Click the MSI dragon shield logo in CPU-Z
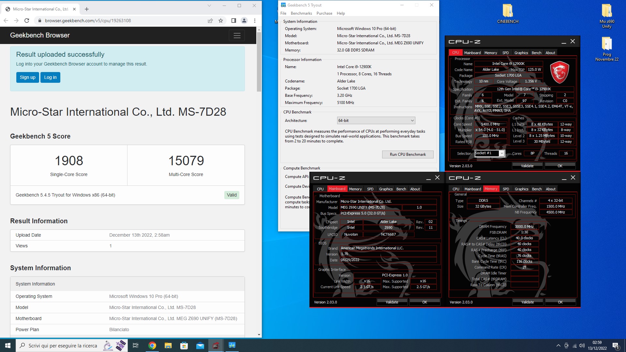 tap(559, 72)
